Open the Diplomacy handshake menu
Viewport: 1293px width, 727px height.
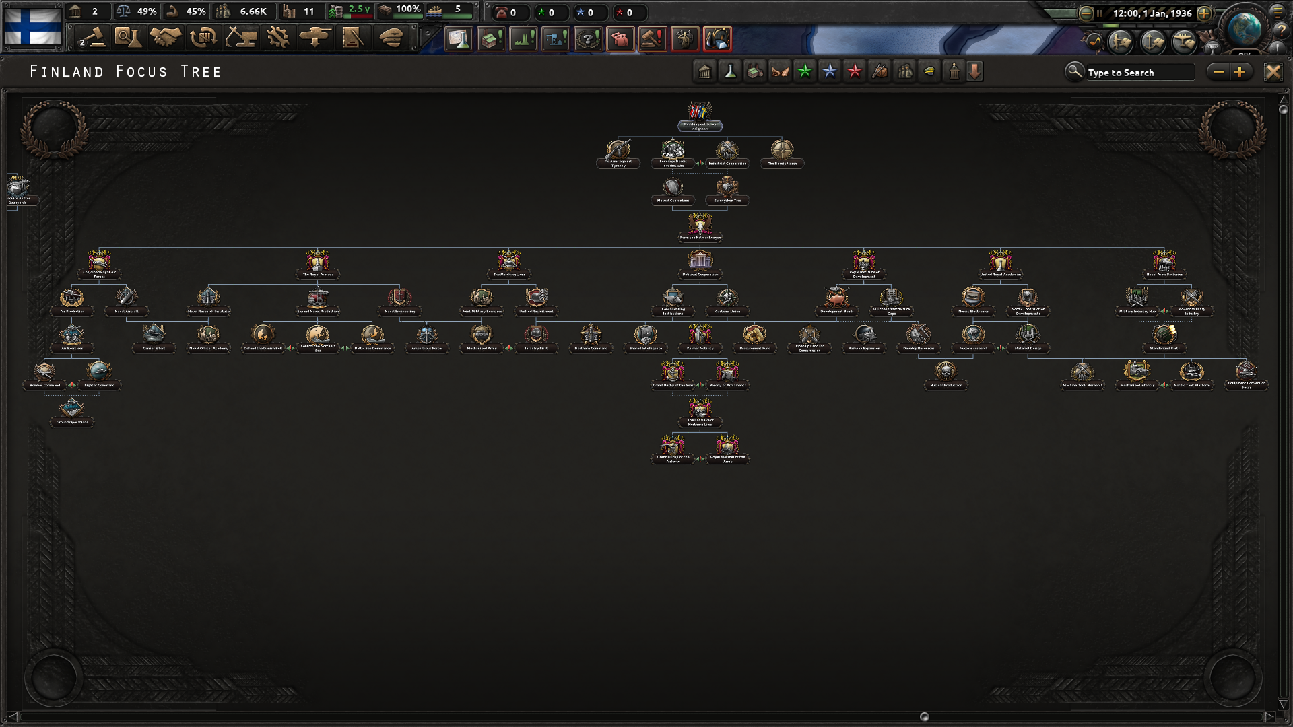pyautogui.click(x=165, y=38)
